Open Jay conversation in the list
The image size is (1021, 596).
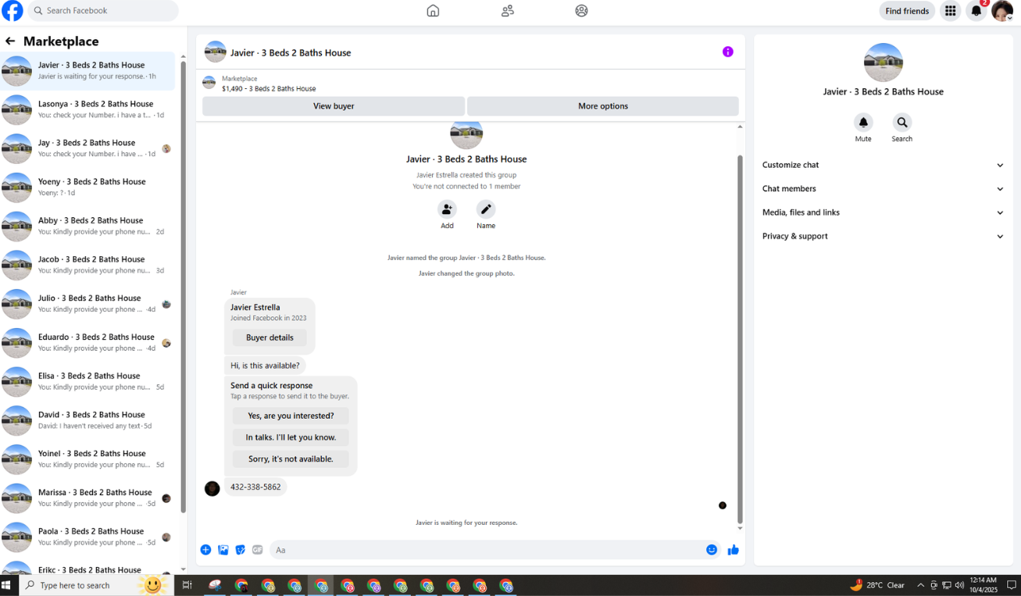click(88, 148)
